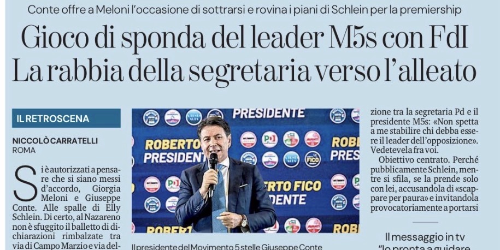The height and width of the screenshot is (250, 500).
Task: Select the subheading starting 'Conte offre a Meloni'
Action: tap(244, 10)
